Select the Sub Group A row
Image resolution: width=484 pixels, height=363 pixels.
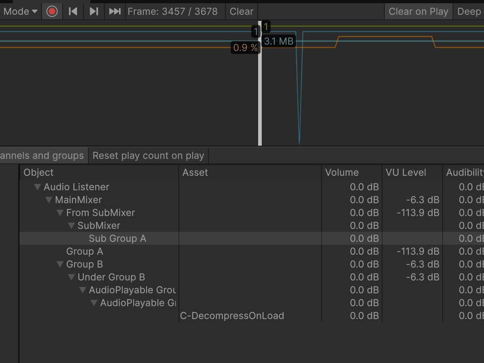[x=117, y=239]
